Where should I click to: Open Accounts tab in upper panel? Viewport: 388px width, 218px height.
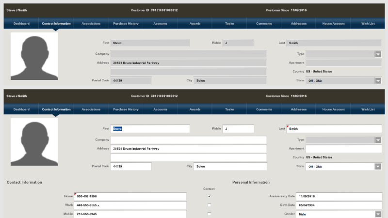[x=160, y=23]
